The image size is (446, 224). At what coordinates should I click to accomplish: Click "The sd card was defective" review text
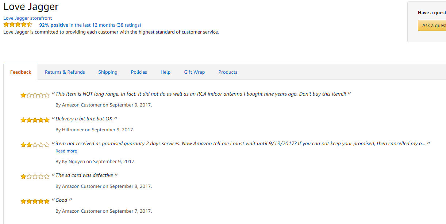pos(84,175)
